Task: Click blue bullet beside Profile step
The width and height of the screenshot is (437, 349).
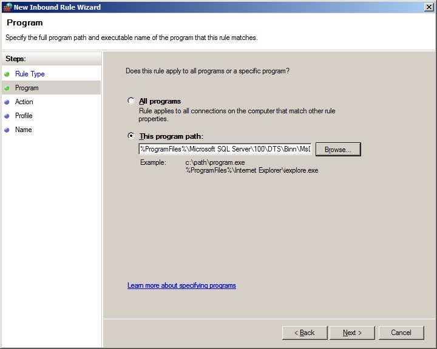Action: [7, 116]
